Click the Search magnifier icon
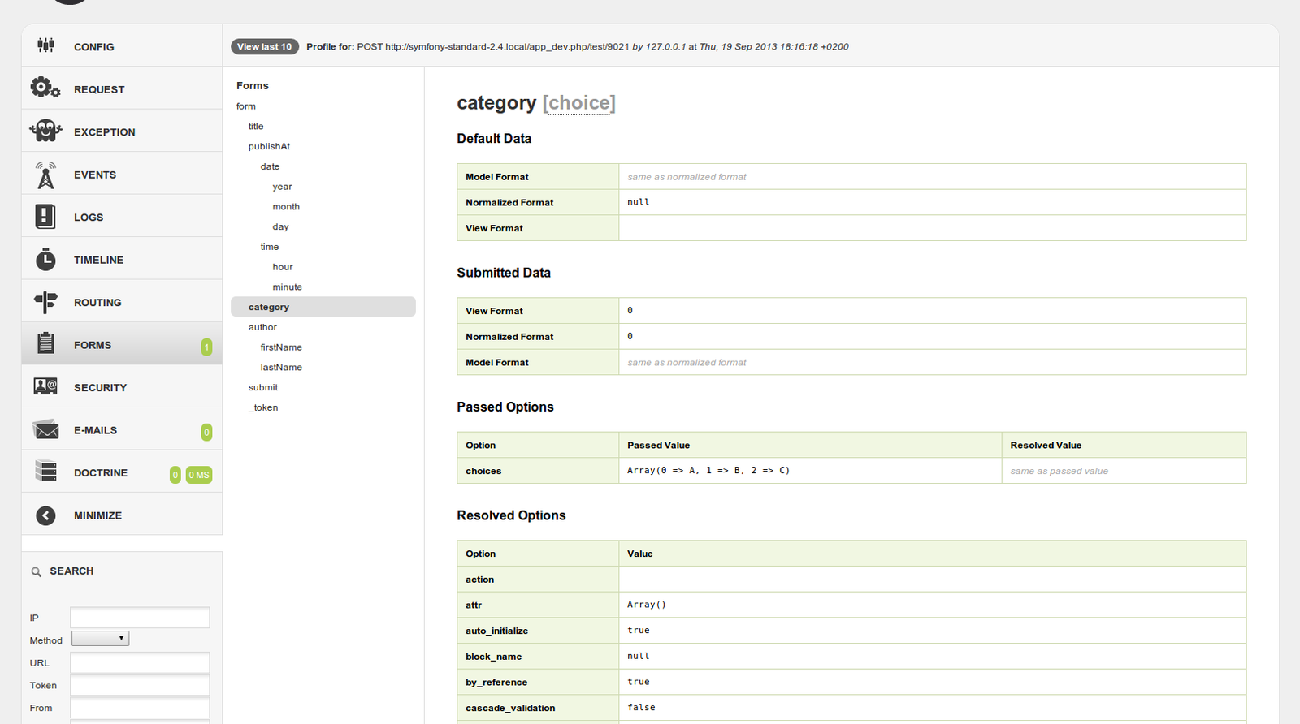1300x724 pixels. [x=37, y=572]
